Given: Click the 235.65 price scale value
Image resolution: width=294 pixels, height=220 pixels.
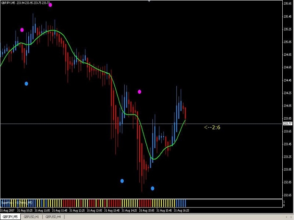Looking at the screenshot, I should [287, 3].
